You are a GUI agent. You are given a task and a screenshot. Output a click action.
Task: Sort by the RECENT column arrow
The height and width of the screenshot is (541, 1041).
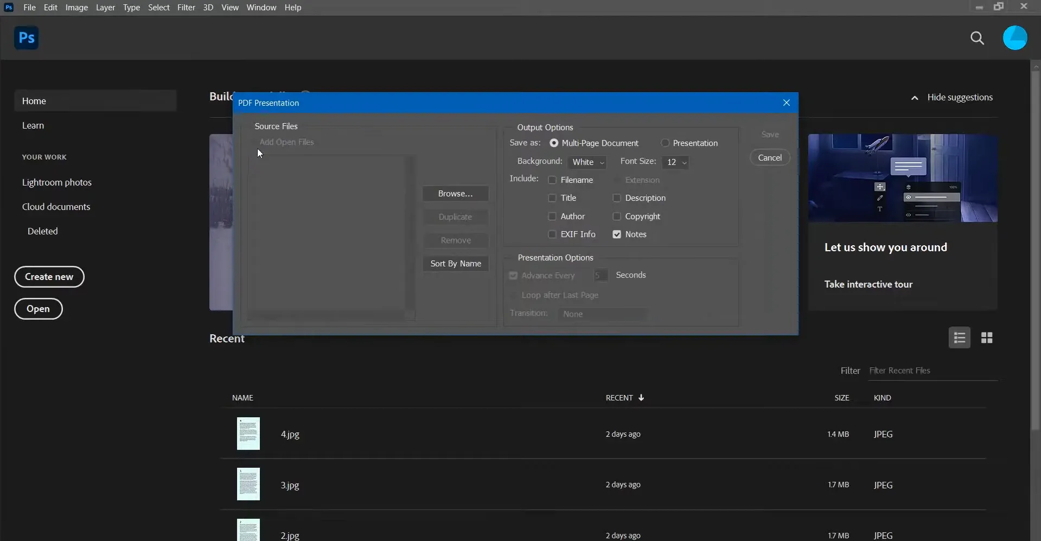point(641,398)
